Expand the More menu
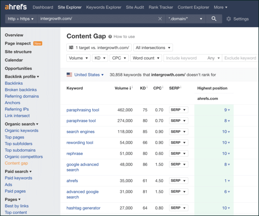The height and width of the screenshot is (216, 259). (x=220, y=7)
